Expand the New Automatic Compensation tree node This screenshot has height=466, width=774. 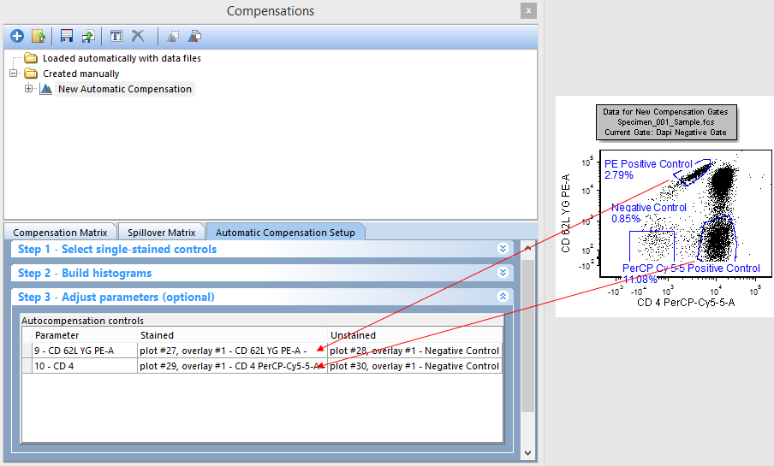[29, 89]
